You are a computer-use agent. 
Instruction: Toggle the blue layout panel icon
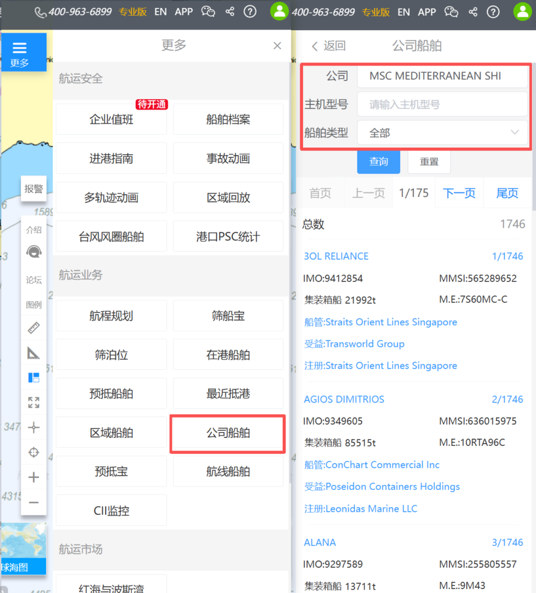click(34, 378)
